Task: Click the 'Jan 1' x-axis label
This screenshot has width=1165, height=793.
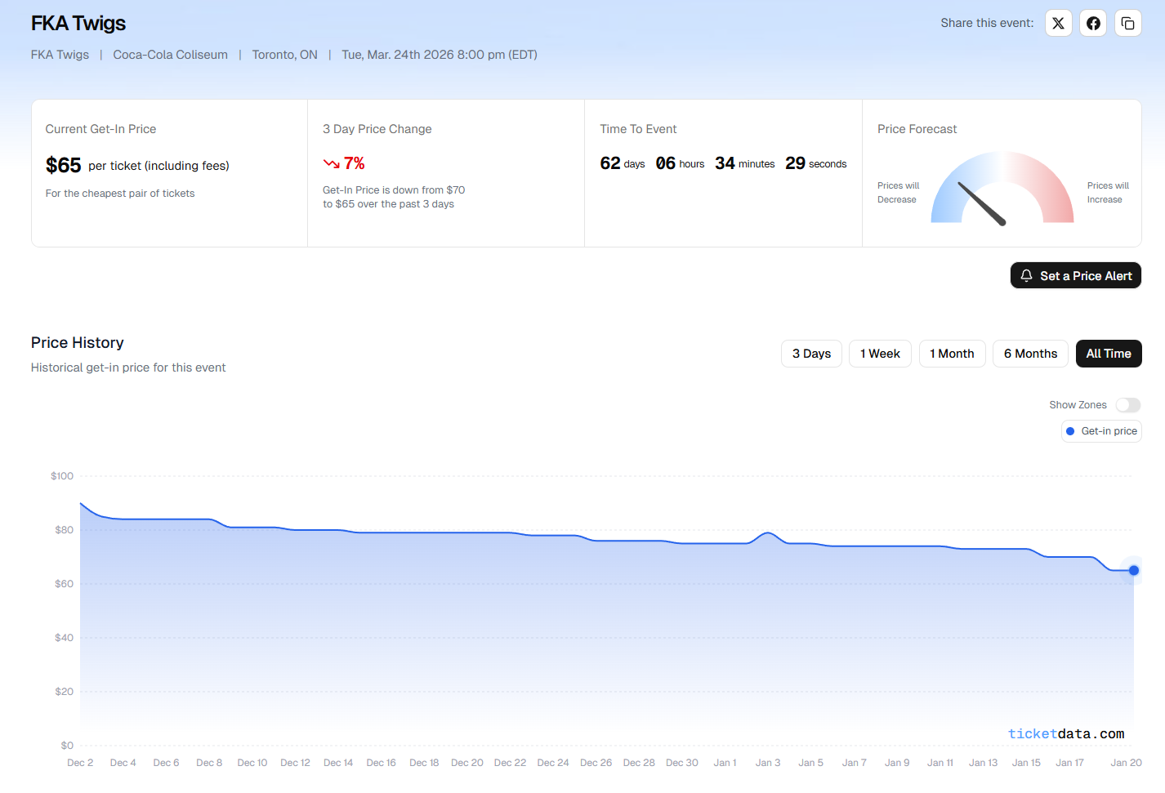Action: (x=725, y=763)
